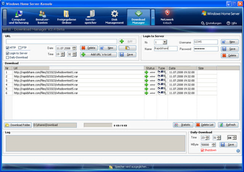Select the Download Manager tab
The height and width of the screenshot is (172, 244).
[138, 17]
